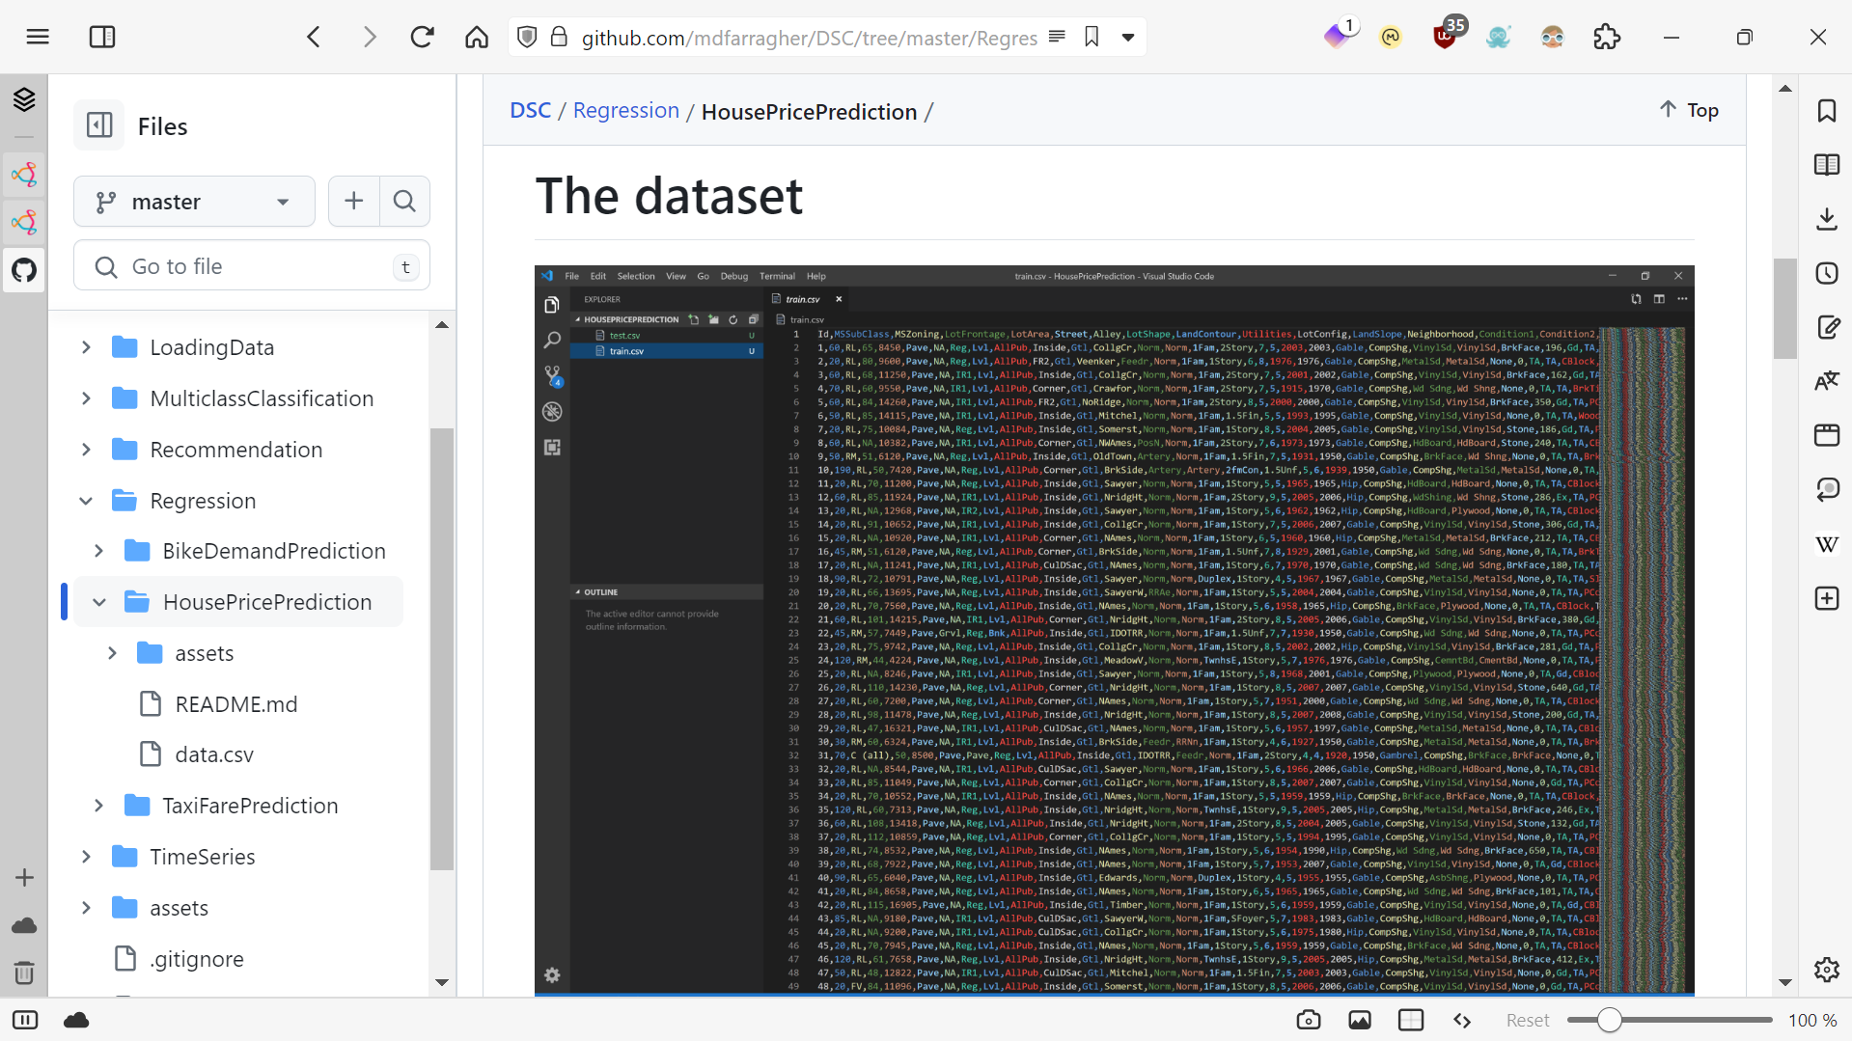Open the master branch dropdown
This screenshot has height=1041, width=1852.
pos(193,202)
